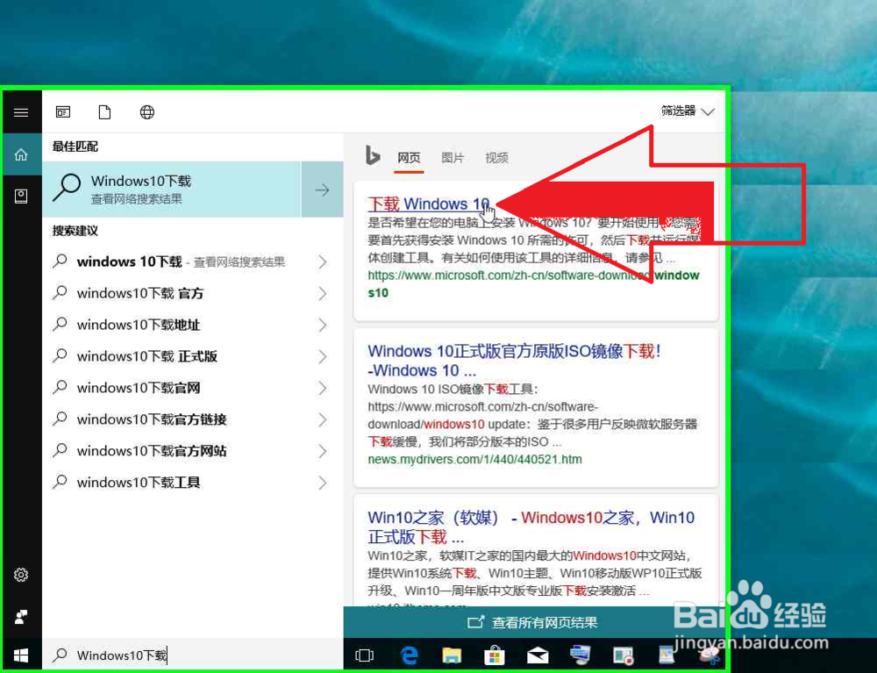Viewport: 877px width, 673px height.
Task: Click the search magnifier in the taskbar search box
Action: (x=60, y=655)
